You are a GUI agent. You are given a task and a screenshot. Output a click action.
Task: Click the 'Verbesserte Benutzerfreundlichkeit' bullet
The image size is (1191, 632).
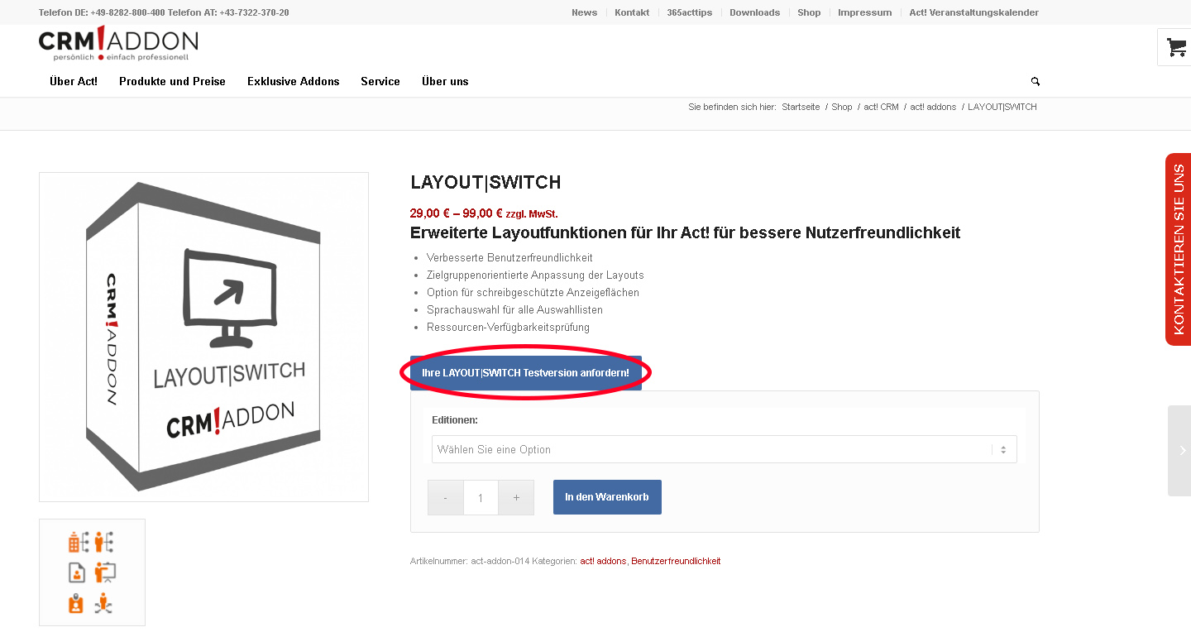click(x=509, y=257)
